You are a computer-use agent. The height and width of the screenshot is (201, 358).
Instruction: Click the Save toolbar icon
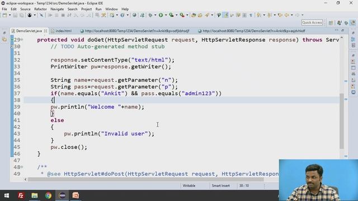click(x=15, y=15)
